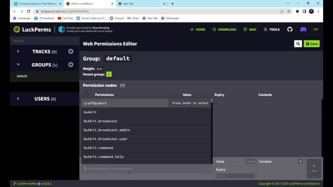Open browser profile avatar
This screenshot has width=333, height=187.
coord(311,11)
